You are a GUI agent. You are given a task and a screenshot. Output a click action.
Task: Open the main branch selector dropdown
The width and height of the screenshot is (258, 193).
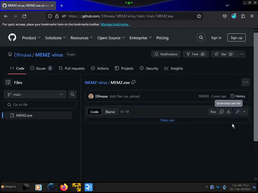click(35, 94)
